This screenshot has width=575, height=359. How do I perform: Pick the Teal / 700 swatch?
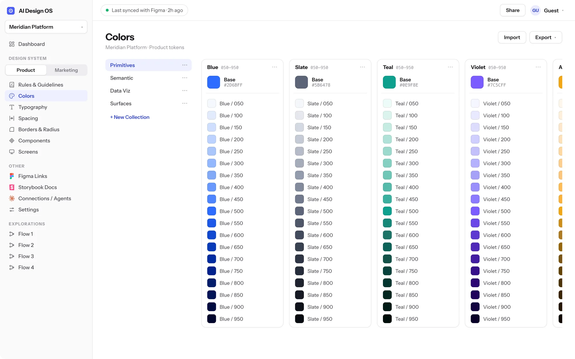(387, 259)
